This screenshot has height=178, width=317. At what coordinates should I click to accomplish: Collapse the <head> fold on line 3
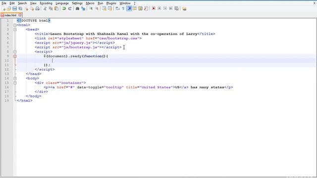pos(15,30)
